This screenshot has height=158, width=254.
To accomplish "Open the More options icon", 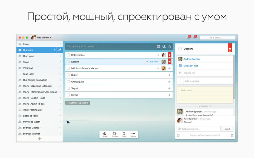I will pyautogui.click(x=133, y=134).
